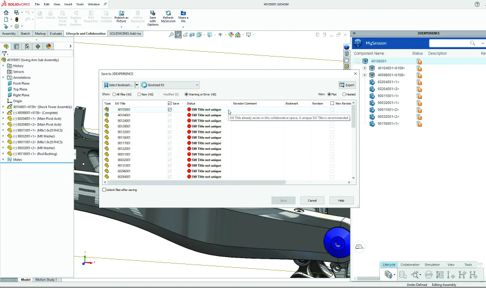Open the PropertyManager tab icon
The image size is (486, 288).
coord(17,46)
